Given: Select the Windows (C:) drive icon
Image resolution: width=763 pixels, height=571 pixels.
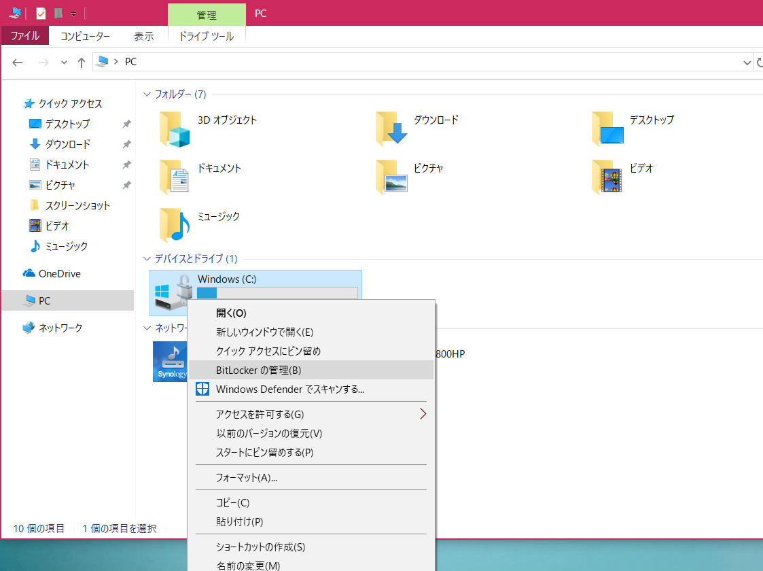Looking at the screenshot, I should [x=174, y=292].
